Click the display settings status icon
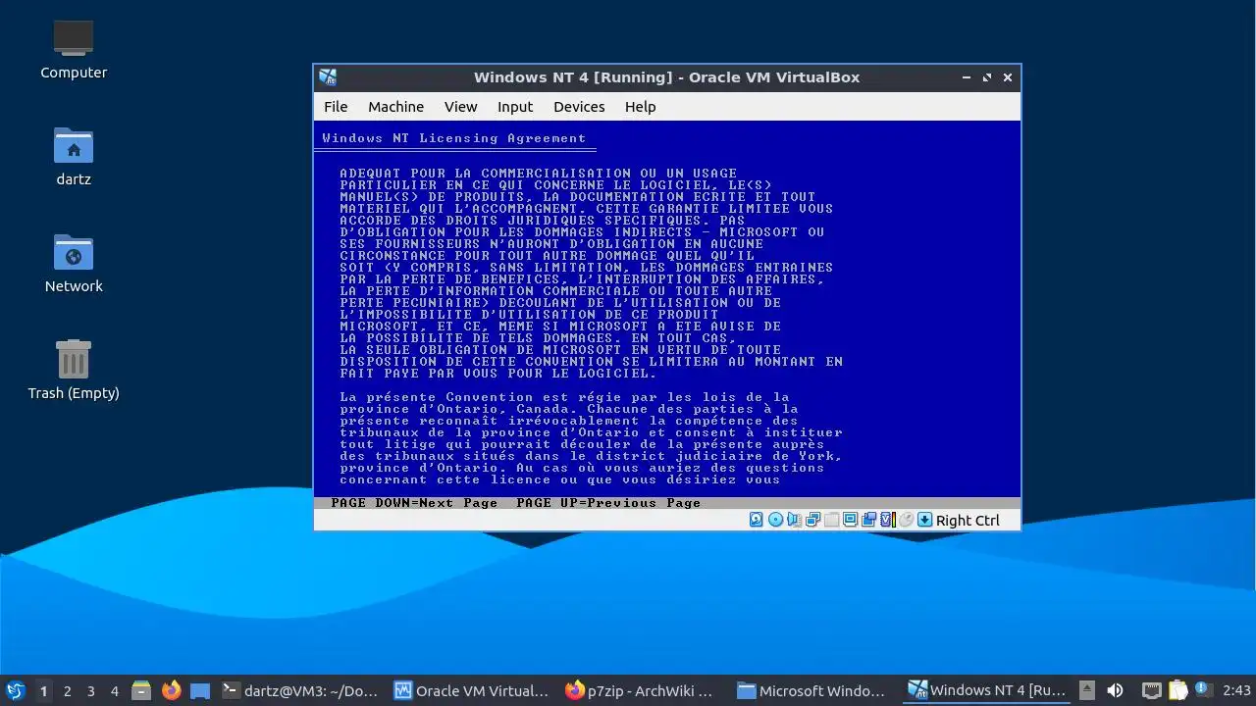 tap(868, 520)
